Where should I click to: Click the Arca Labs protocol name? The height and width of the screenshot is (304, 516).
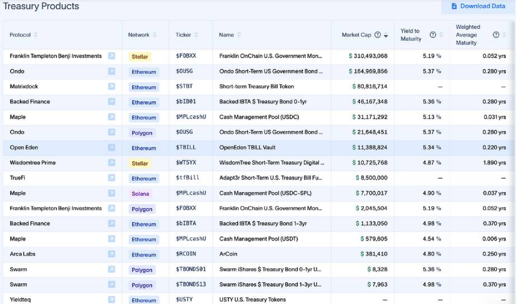22,254
